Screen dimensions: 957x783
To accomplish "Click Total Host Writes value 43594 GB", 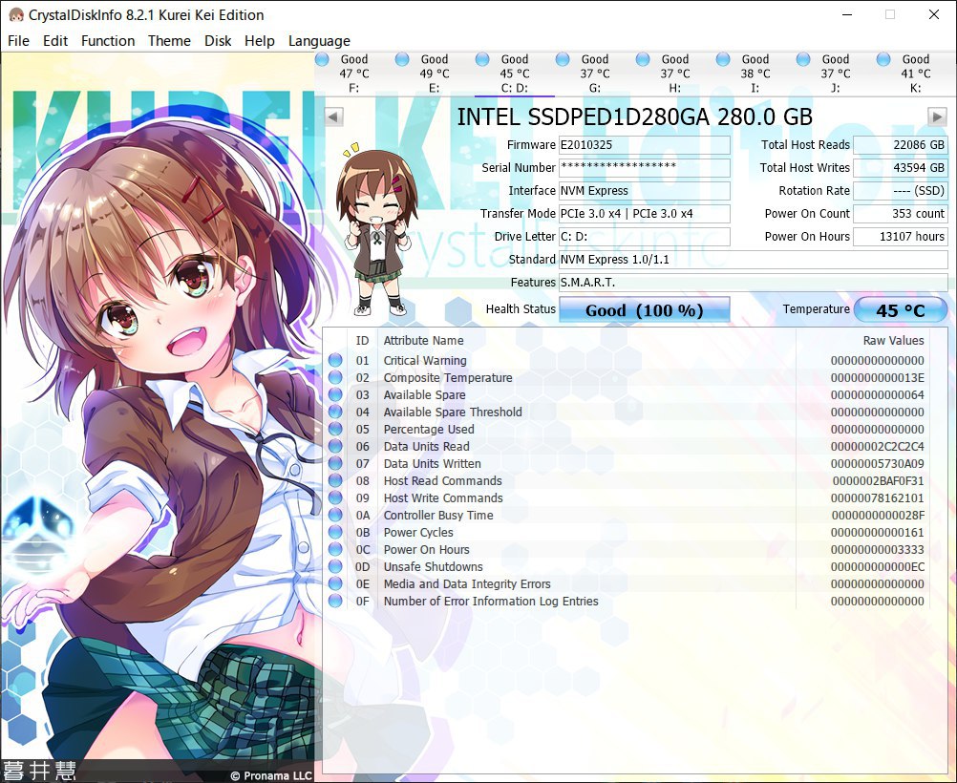I will click(x=901, y=167).
